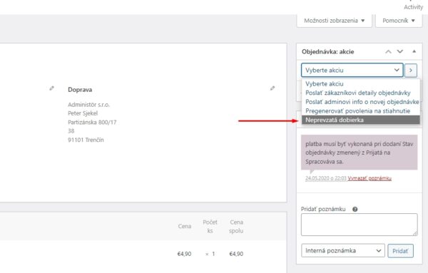Collapse the Objednávka: akcie panel triangle
Screen dimensions: 428x273
pos(414,51)
